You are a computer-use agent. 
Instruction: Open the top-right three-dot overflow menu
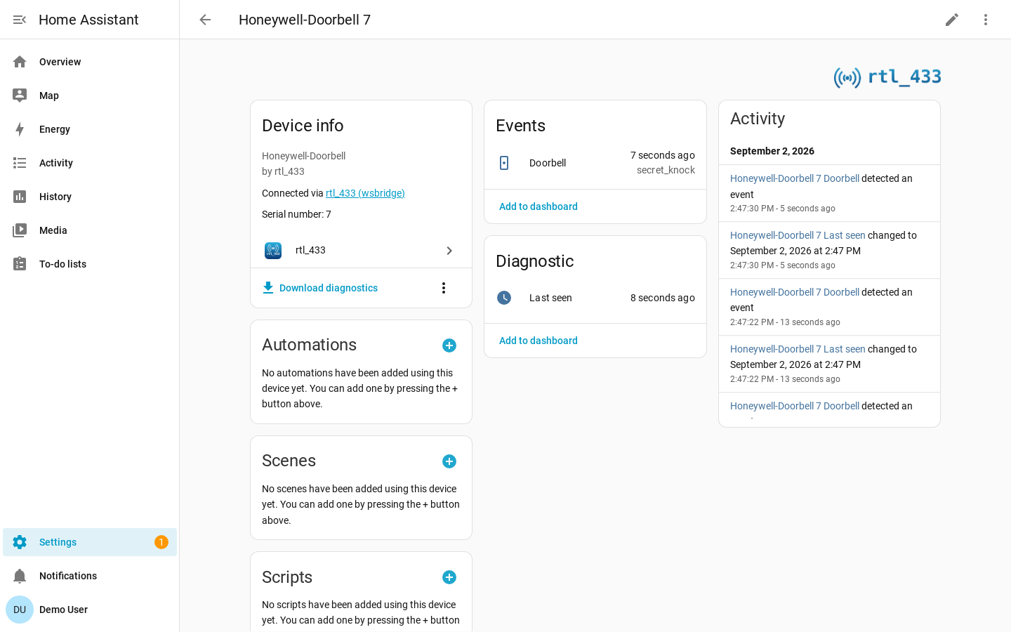pos(986,20)
